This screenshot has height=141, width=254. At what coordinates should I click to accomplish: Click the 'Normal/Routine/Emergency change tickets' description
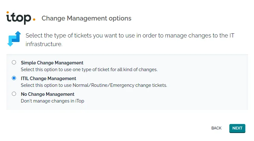point(94,85)
